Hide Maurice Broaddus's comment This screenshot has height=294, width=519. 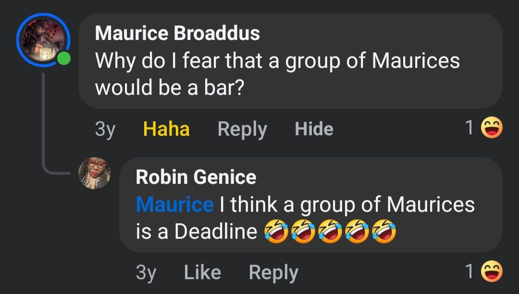click(314, 129)
